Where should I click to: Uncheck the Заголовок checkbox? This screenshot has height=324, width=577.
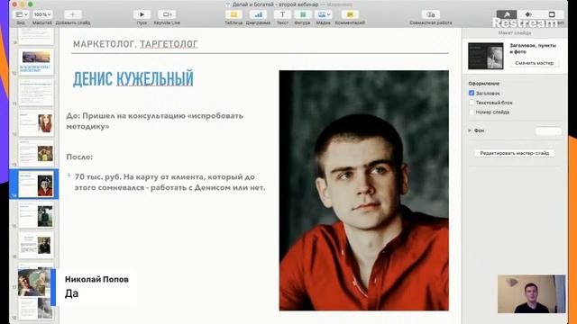pos(472,94)
